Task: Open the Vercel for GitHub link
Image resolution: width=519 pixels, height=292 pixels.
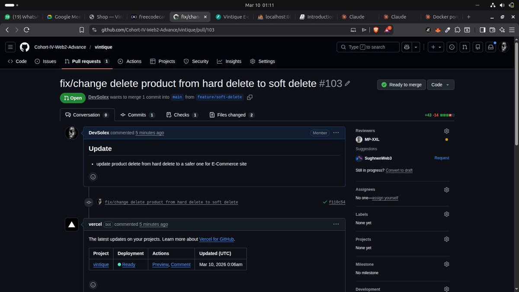Action: tap(217, 239)
